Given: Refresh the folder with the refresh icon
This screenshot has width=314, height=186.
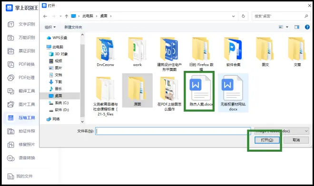Looking at the screenshot, I should [243, 16].
